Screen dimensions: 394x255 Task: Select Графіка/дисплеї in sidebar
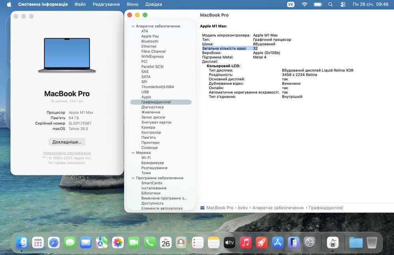[x=161, y=102]
